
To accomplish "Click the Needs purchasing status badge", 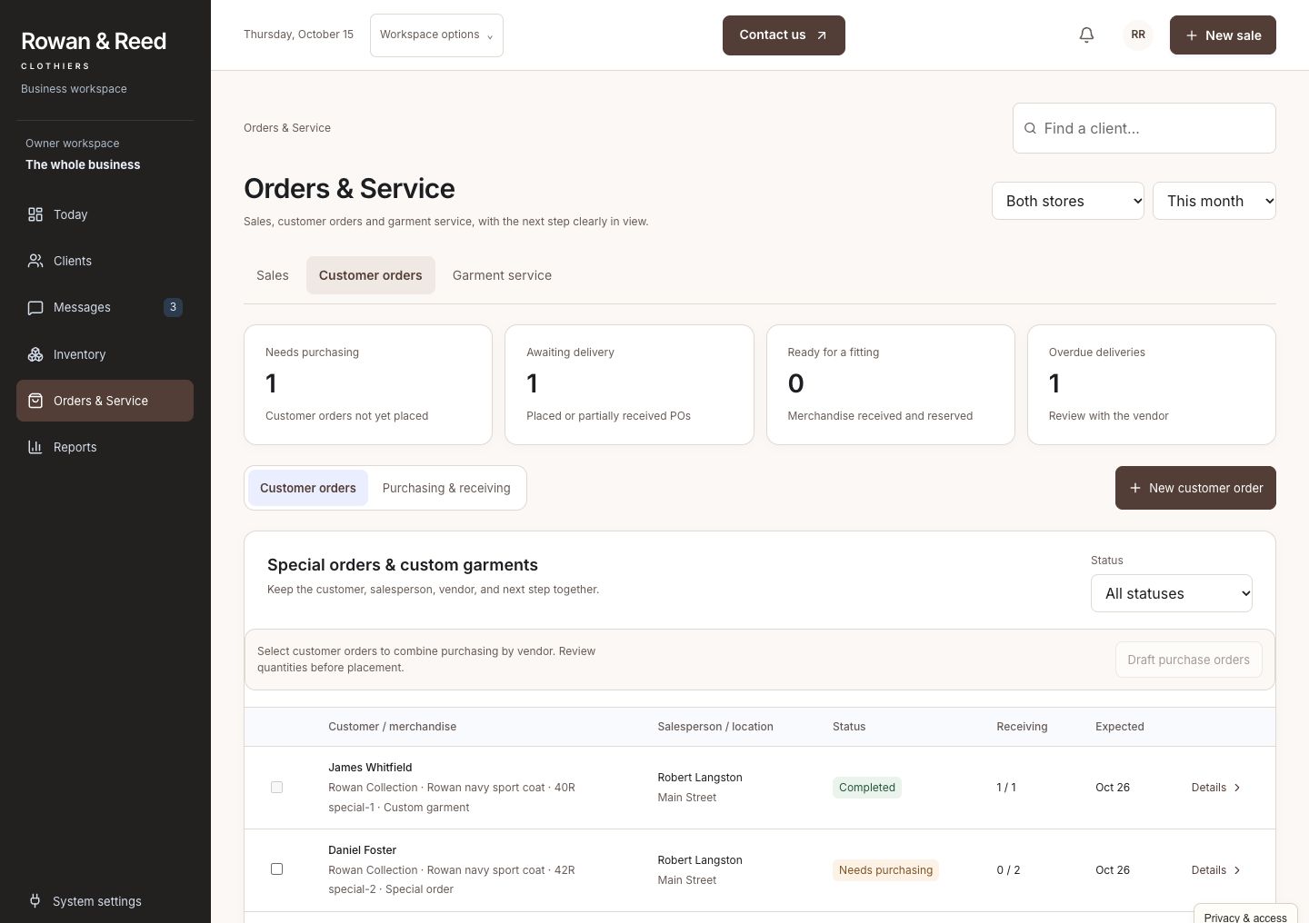I will (885, 870).
